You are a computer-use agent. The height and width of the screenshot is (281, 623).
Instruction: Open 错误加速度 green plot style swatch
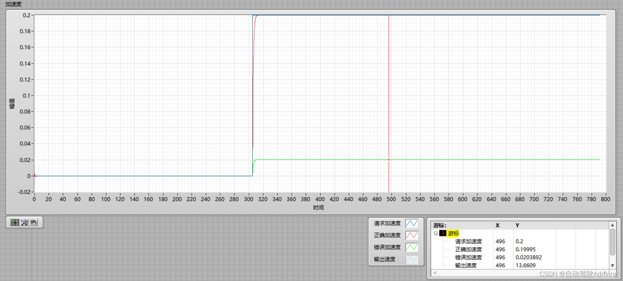[412, 247]
